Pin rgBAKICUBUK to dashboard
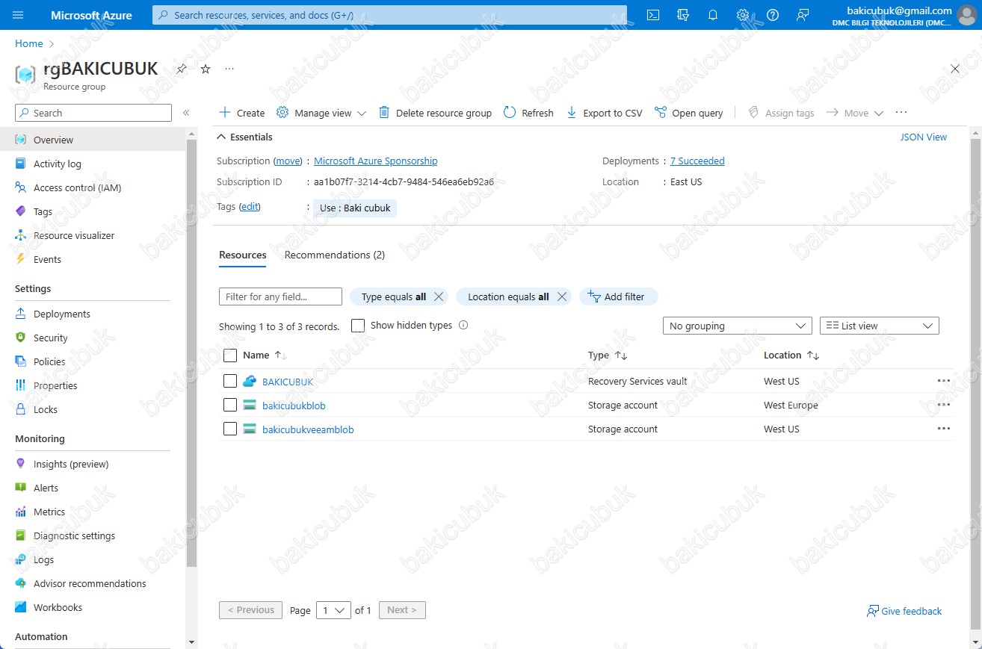Viewport: 982px width, 649px height. [182, 69]
